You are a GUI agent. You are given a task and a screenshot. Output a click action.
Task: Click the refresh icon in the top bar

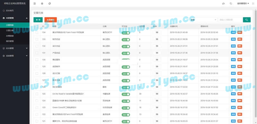tap(49, 4)
